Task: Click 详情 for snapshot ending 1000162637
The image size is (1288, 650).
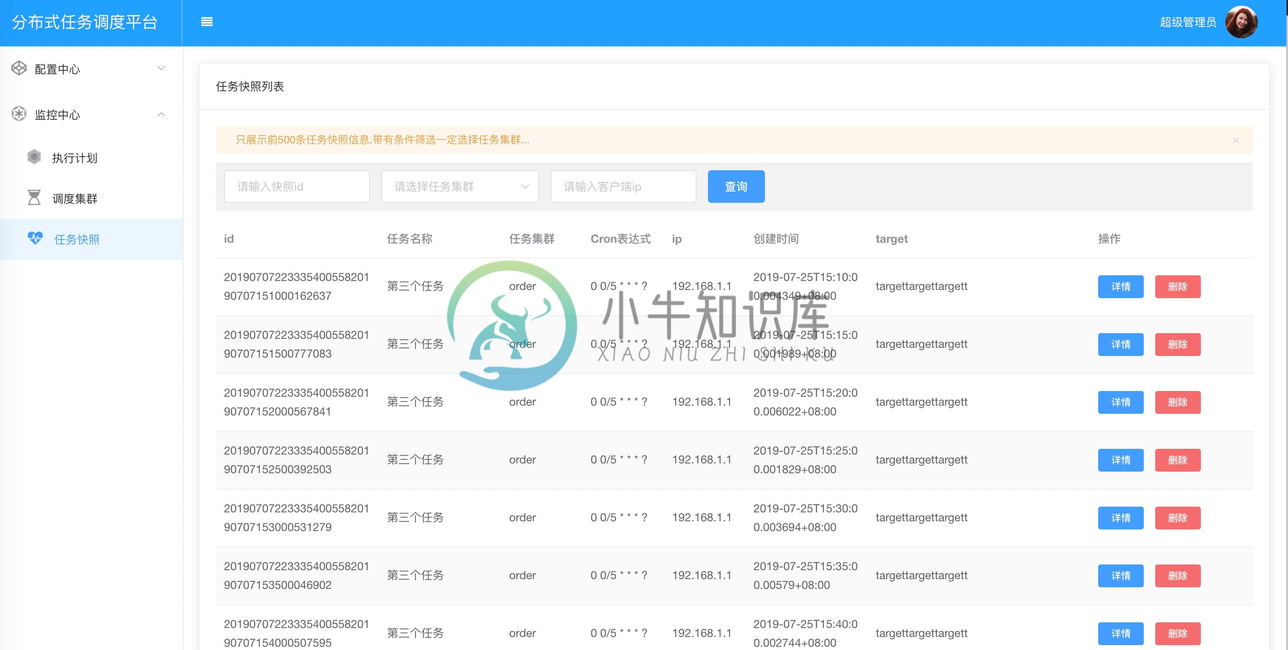Action: (x=1121, y=286)
